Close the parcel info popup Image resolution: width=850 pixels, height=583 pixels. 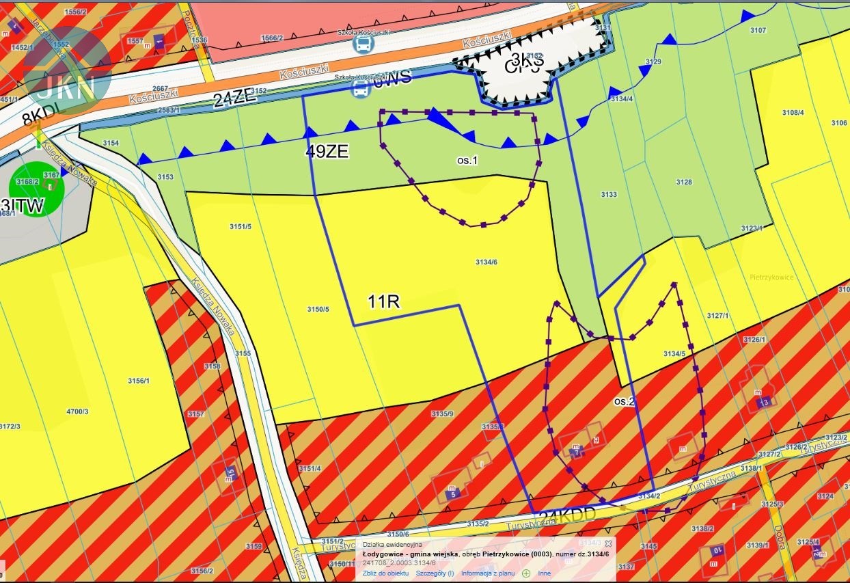coord(608,543)
